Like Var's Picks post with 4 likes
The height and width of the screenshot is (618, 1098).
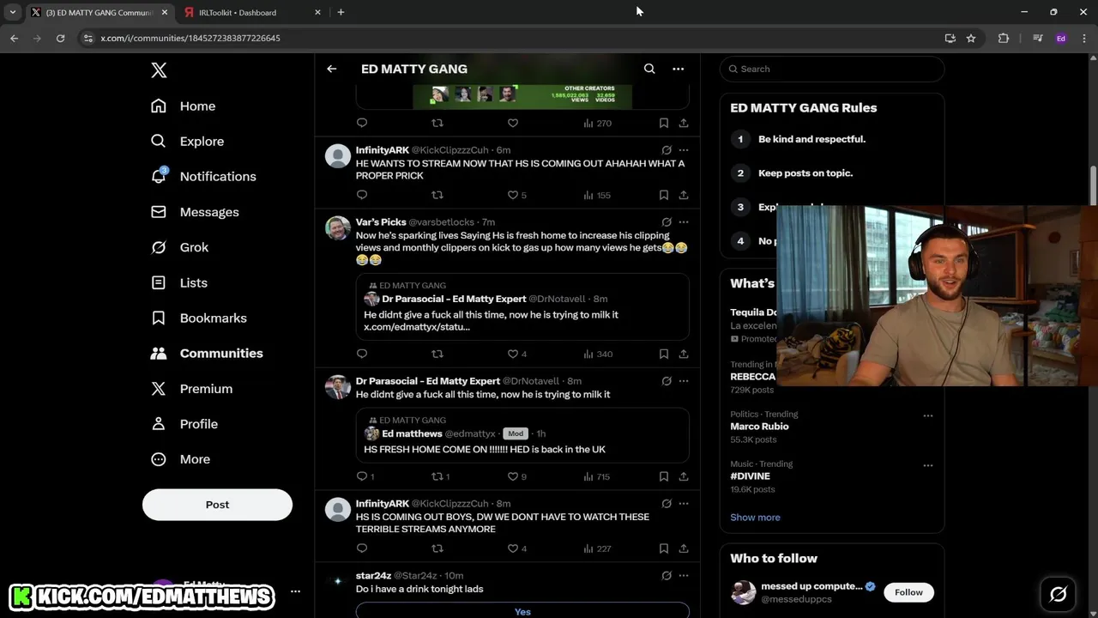pos(513,354)
